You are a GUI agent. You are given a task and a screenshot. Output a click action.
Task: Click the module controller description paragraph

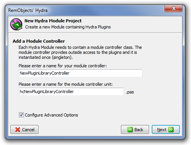pyautogui.click(x=80, y=52)
